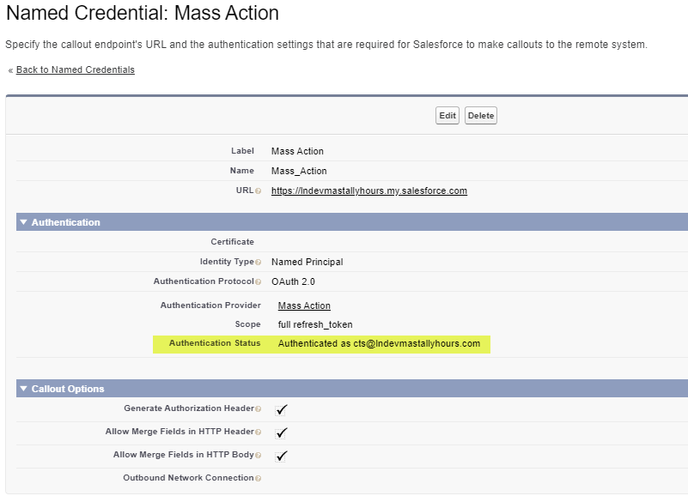
Task: Disable Allow Merge Fields in HTTP Header
Action: (281, 432)
